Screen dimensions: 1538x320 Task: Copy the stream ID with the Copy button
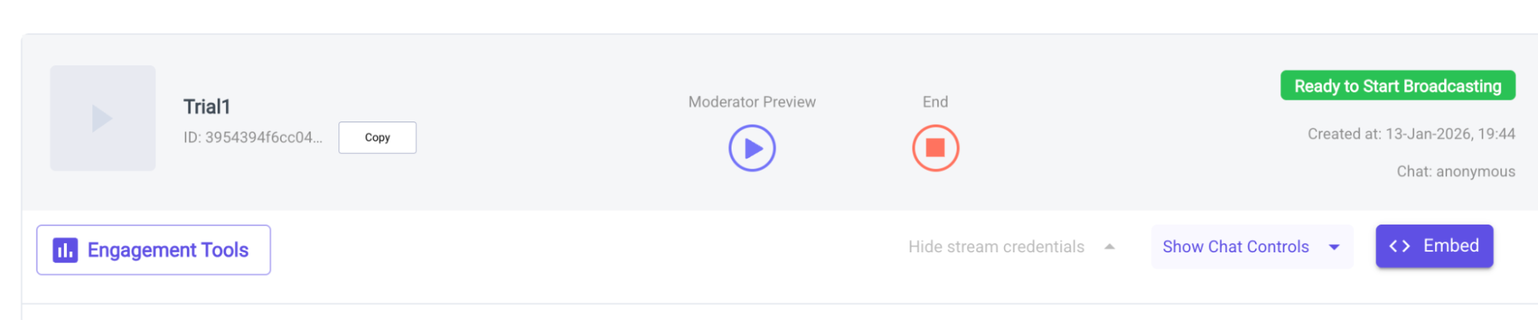377,138
